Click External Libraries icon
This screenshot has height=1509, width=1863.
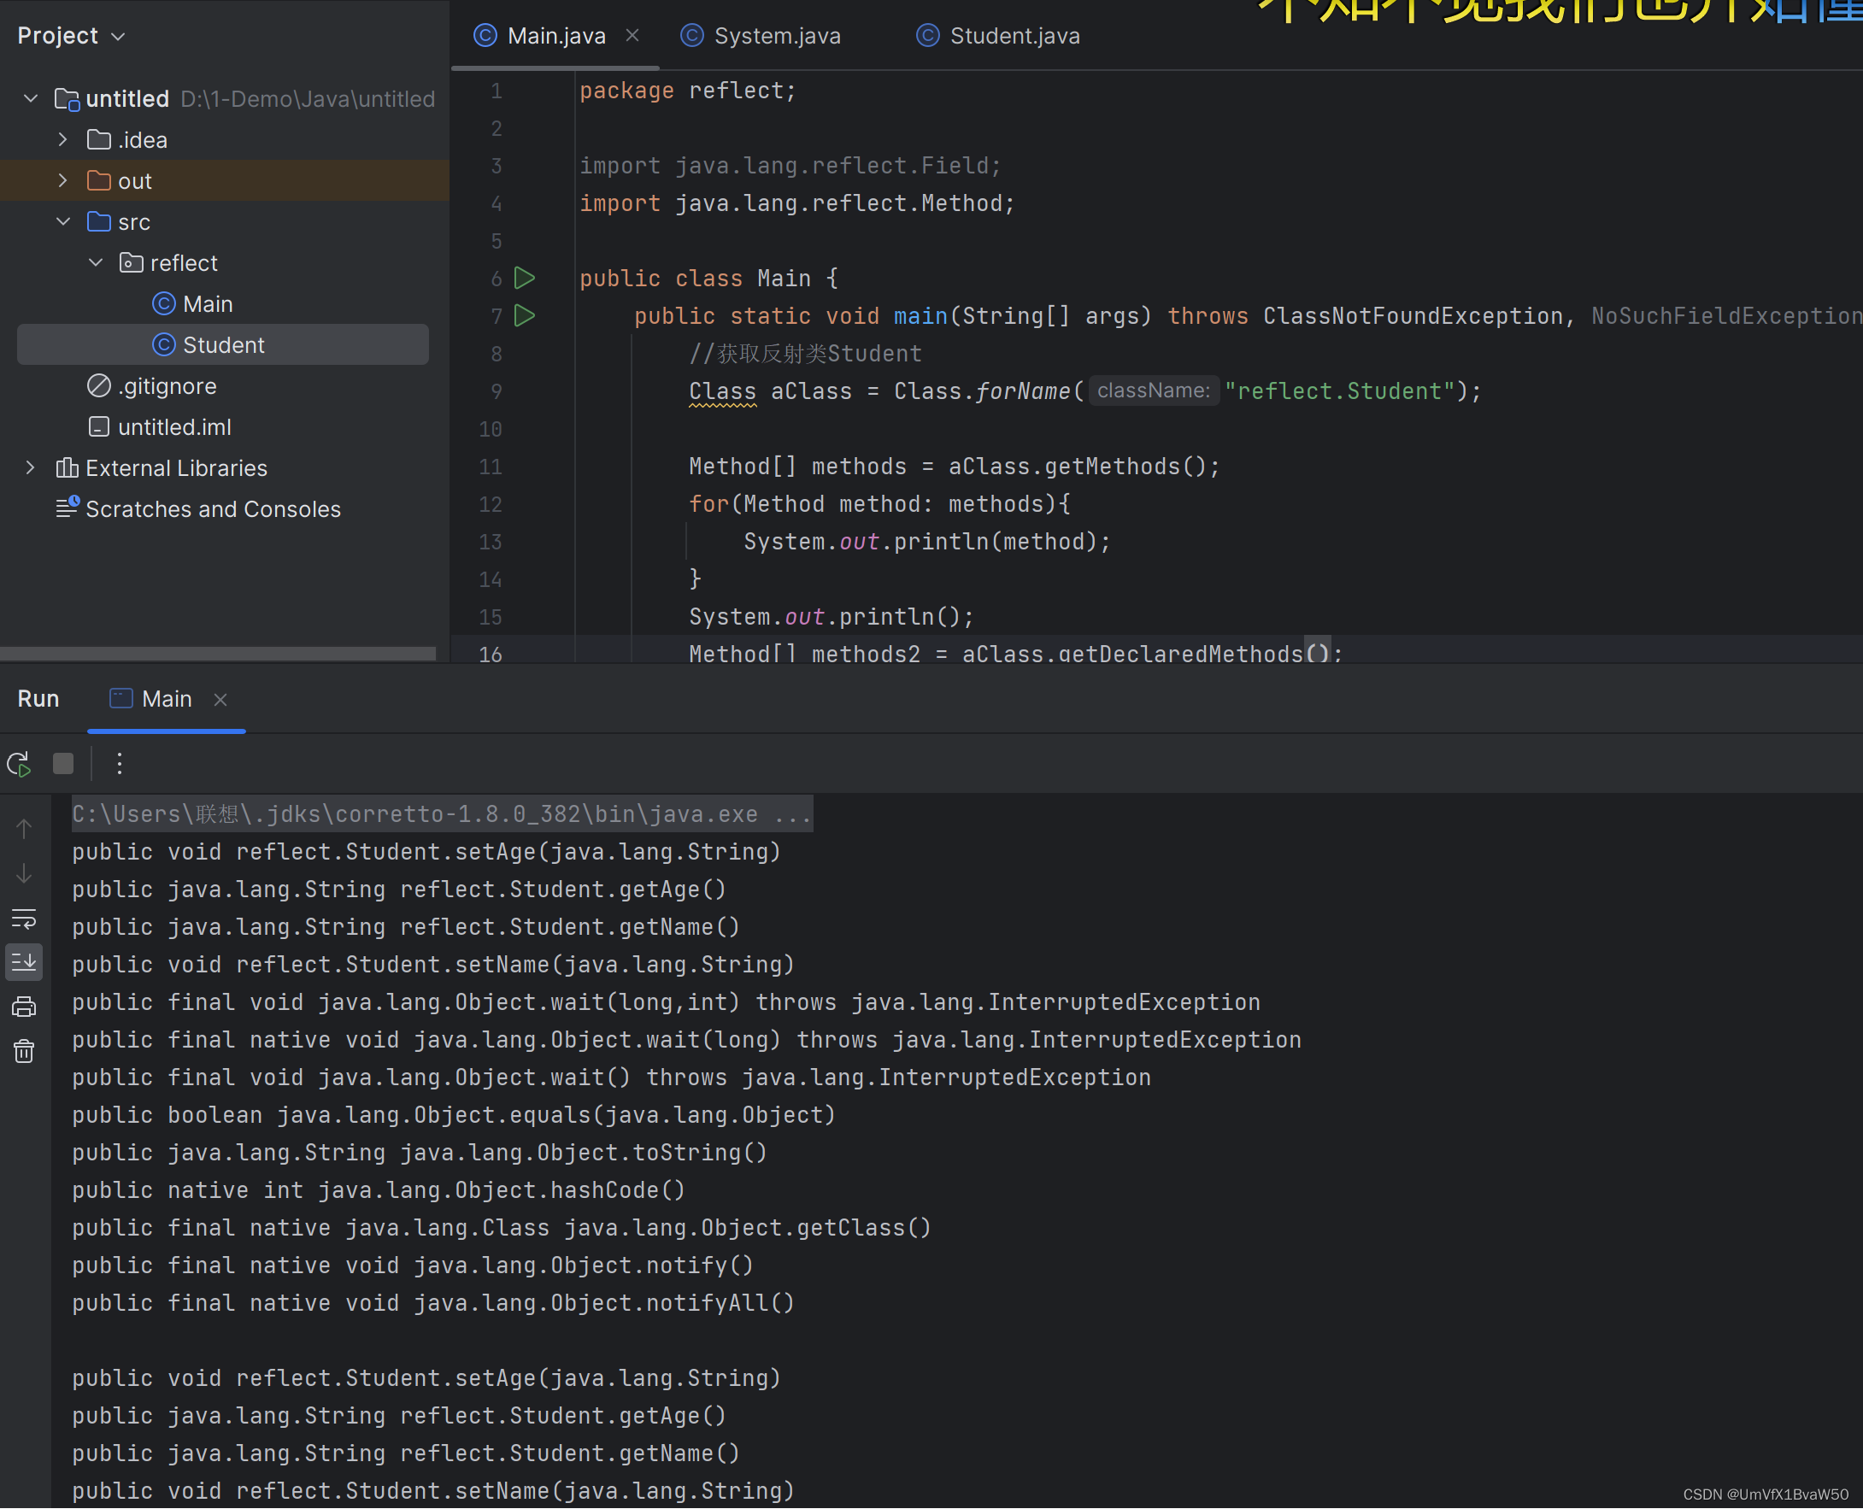67,467
